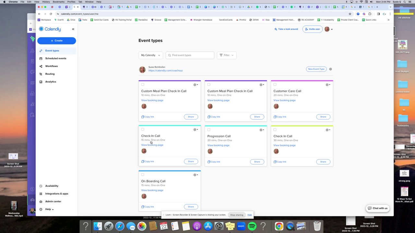This screenshot has width=415, height=233.
Task: Open the Customer Care Call gear dropdown
Action: [328, 85]
